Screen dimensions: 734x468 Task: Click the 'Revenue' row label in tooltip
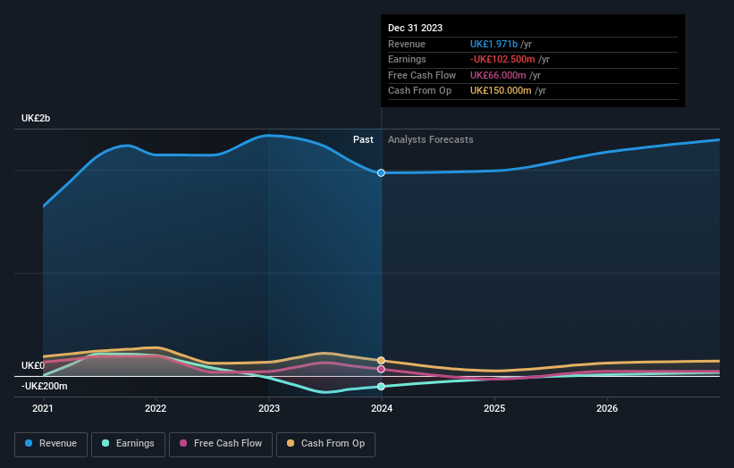coord(407,44)
